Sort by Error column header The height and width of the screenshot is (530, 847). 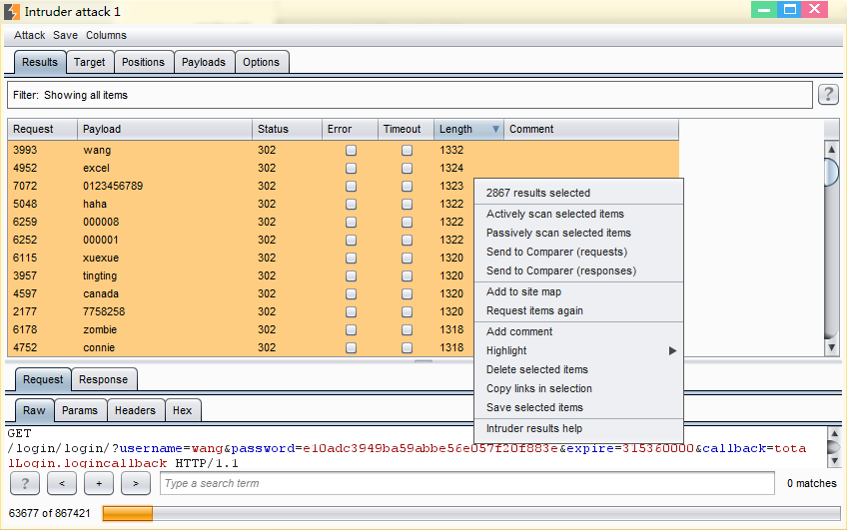coord(350,129)
